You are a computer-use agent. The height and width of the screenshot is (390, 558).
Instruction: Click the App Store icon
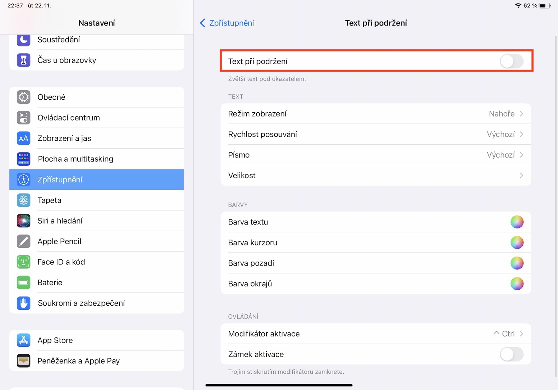click(x=24, y=340)
